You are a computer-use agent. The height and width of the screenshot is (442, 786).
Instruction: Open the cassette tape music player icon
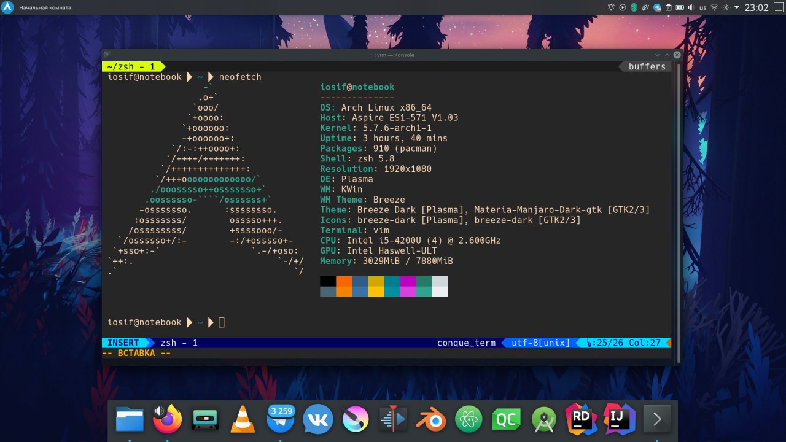click(205, 420)
